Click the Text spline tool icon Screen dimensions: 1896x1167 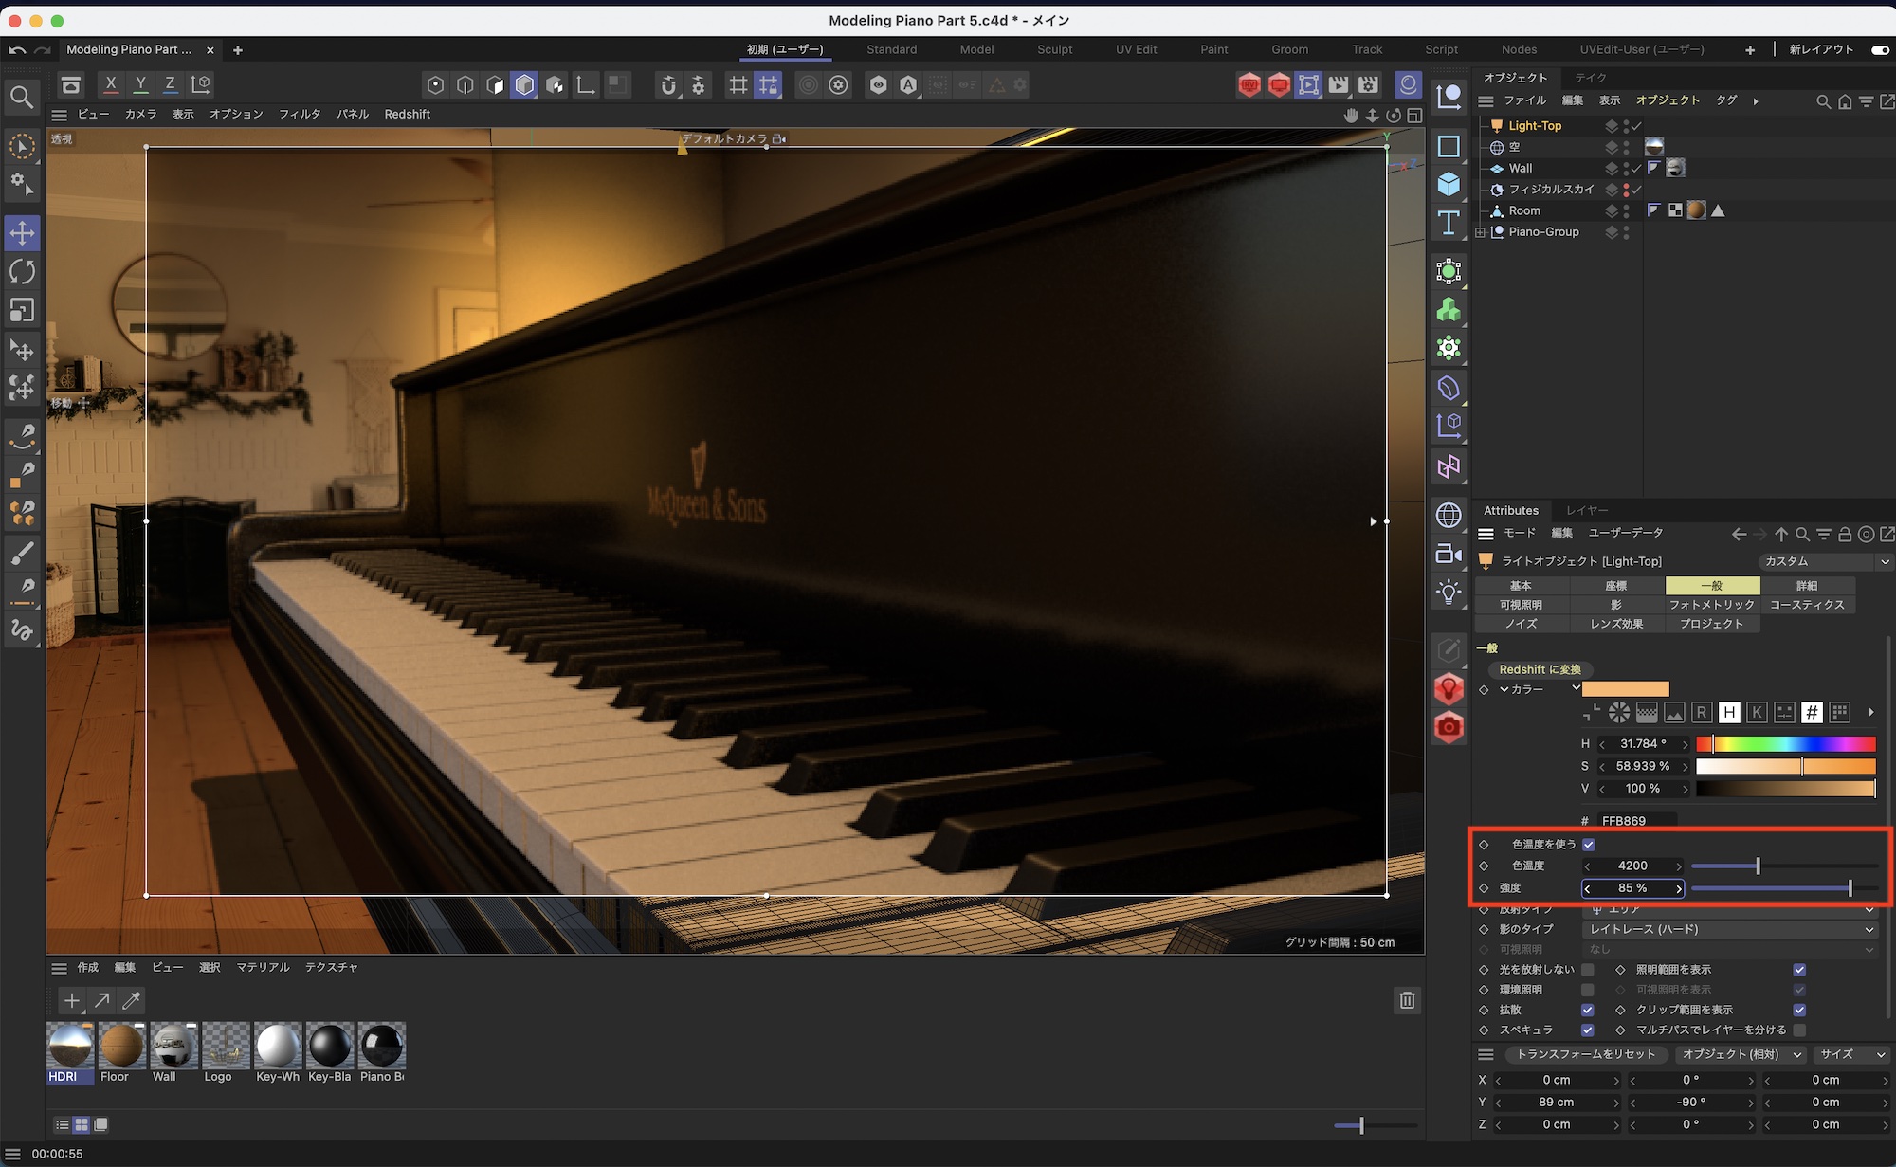1449,223
